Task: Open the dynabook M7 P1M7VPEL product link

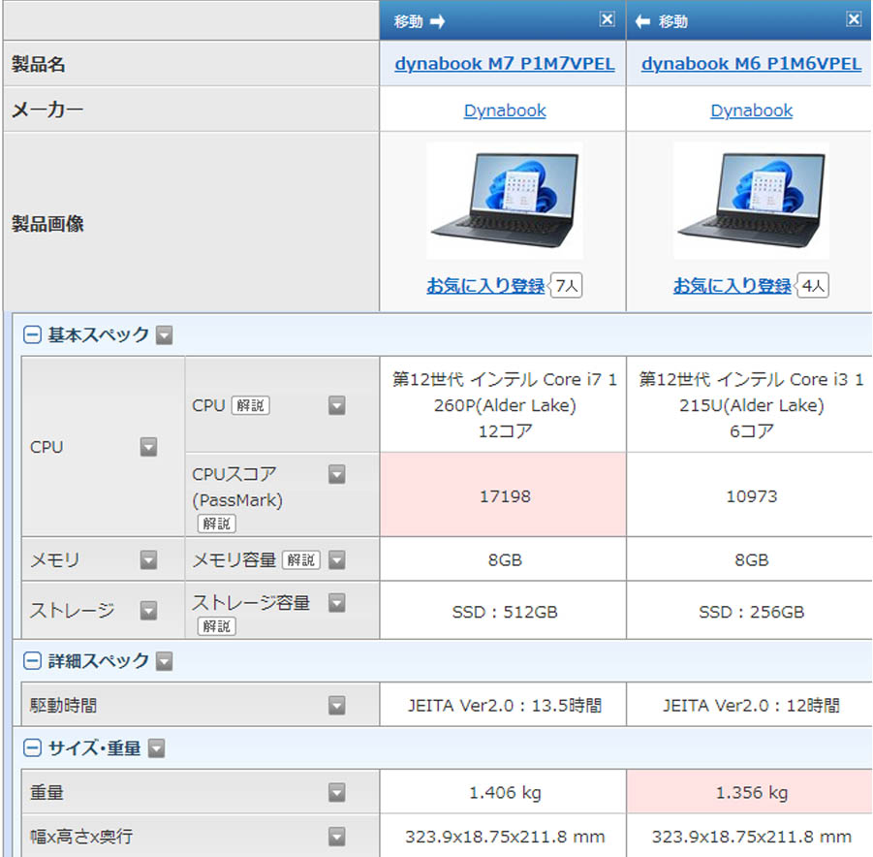Action: tap(505, 64)
